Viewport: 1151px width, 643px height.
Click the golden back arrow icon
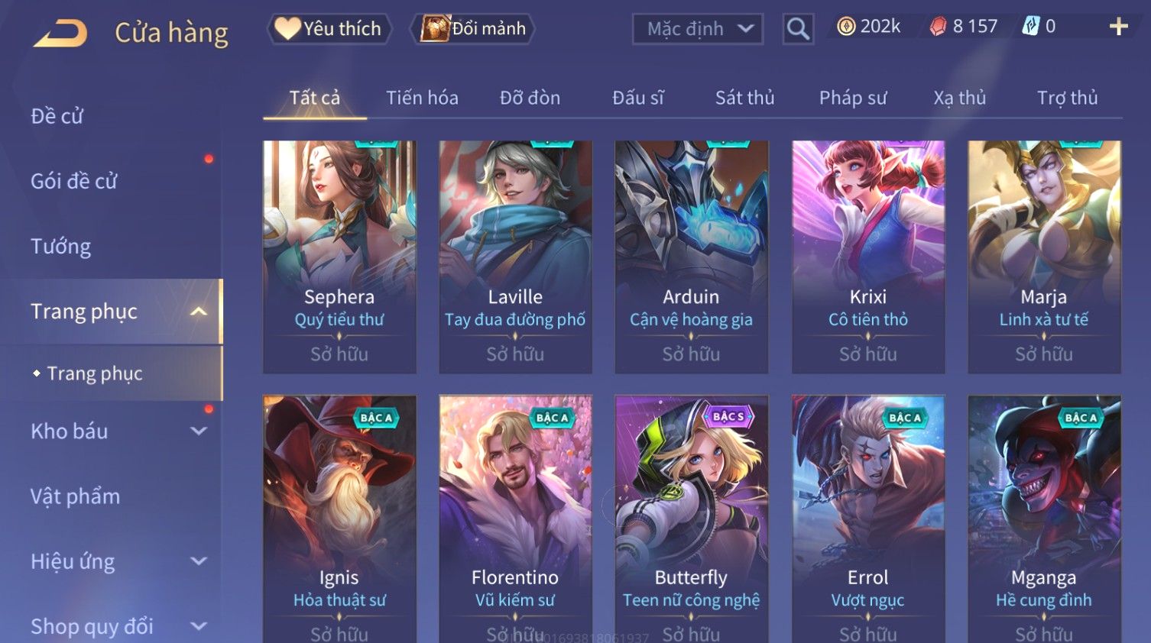(60, 33)
